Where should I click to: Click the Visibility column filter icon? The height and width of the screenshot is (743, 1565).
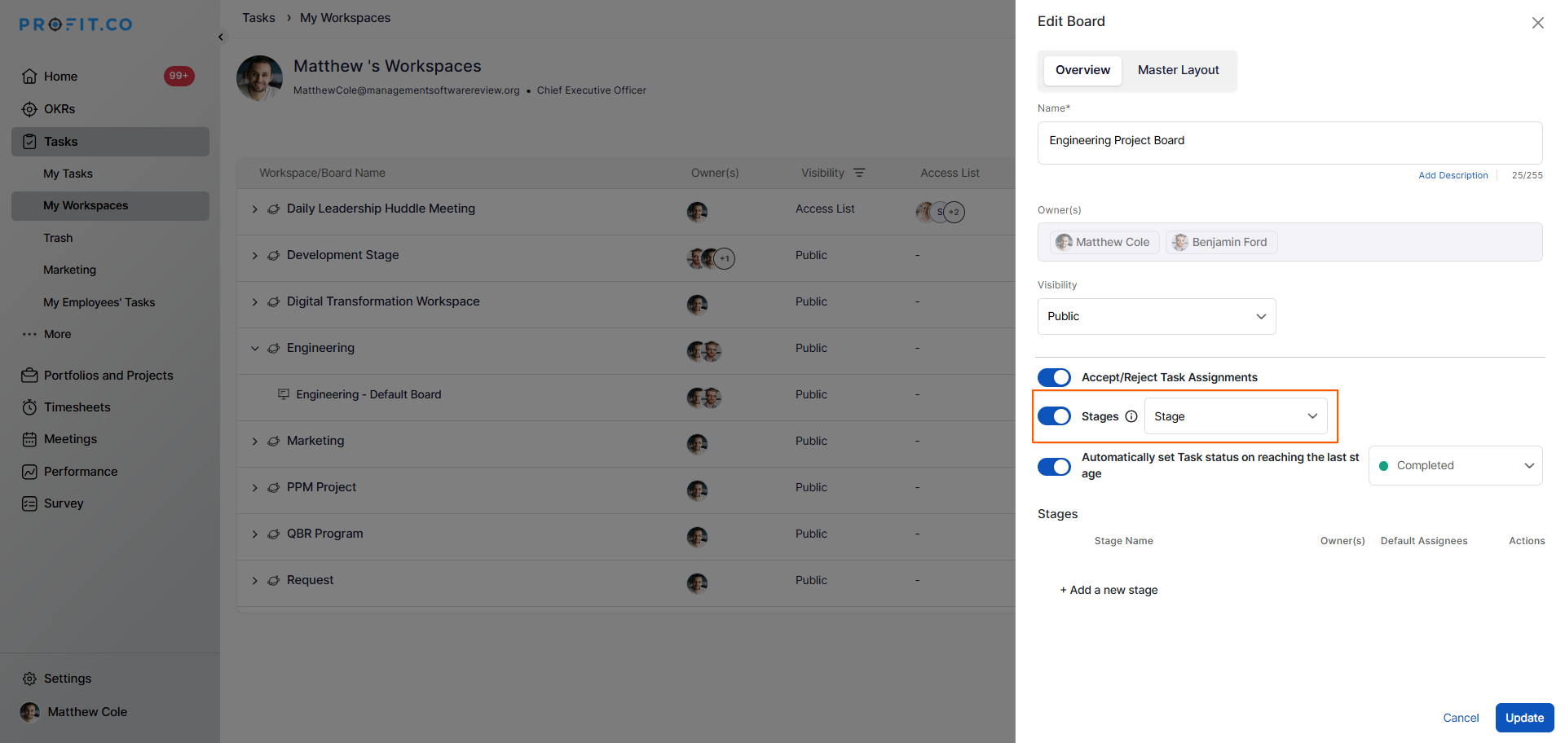click(x=859, y=173)
